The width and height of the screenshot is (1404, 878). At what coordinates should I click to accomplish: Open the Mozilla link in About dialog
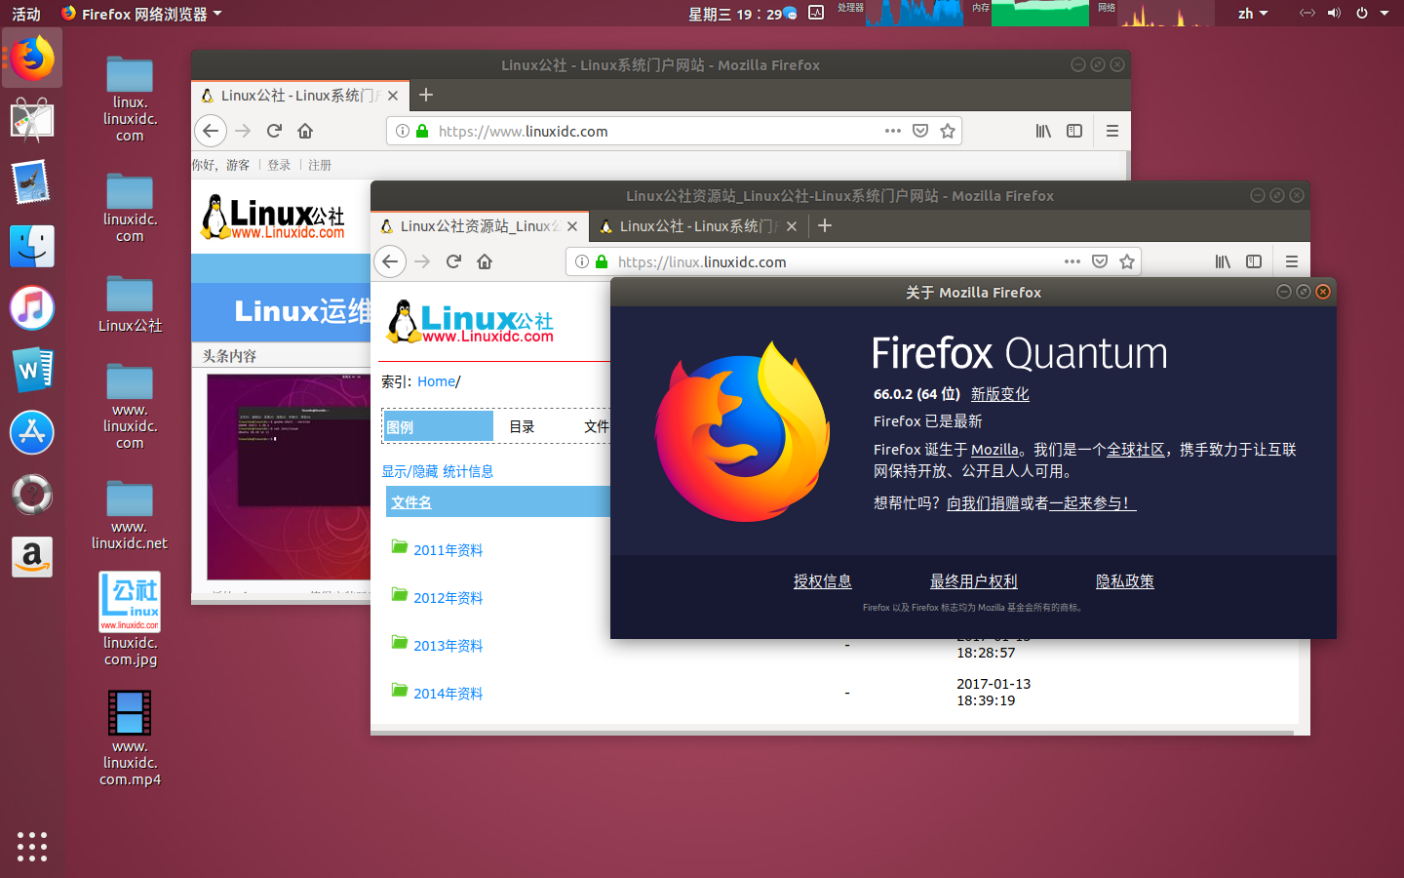(994, 450)
